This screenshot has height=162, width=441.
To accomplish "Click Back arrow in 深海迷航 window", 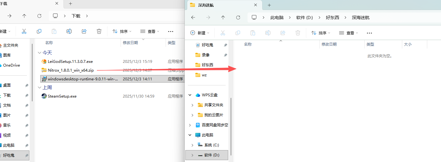I will tap(193, 18).
